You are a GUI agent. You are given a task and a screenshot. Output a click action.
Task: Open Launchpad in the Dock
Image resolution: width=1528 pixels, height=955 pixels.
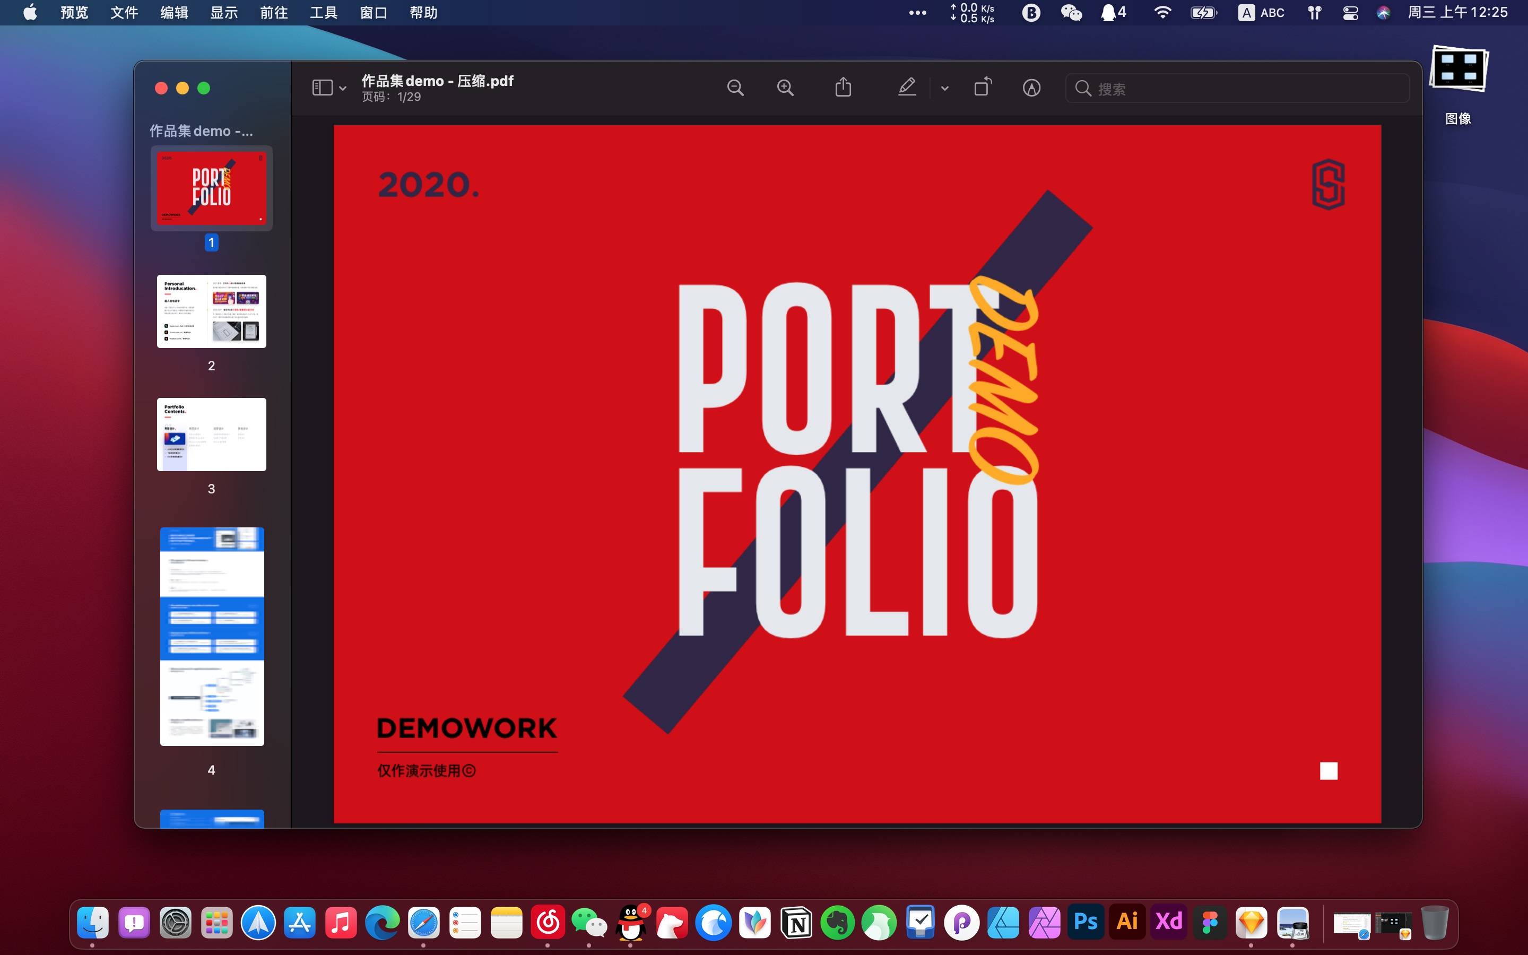click(x=216, y=923)
